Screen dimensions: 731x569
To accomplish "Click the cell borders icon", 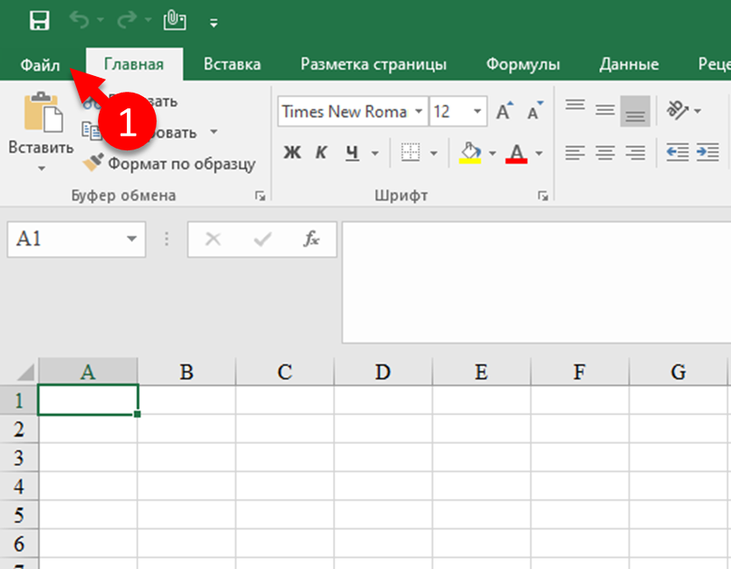I will (x=411, y=152).
